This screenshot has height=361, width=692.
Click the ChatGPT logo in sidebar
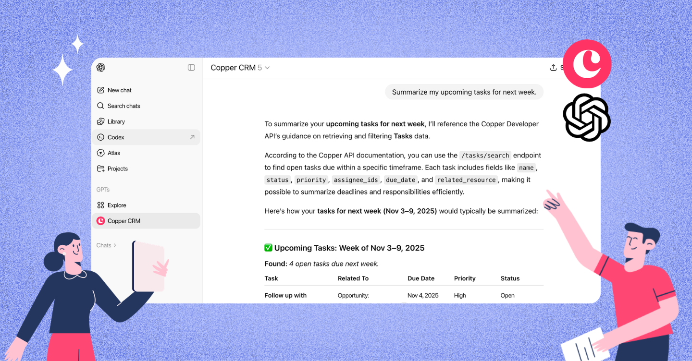(x=100, y=68)
